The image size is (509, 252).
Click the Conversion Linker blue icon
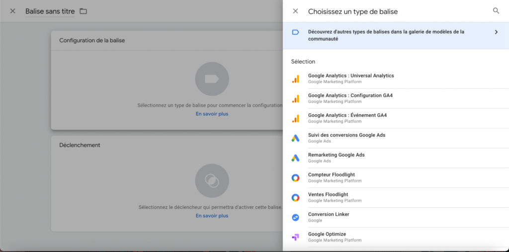[295, 217]
